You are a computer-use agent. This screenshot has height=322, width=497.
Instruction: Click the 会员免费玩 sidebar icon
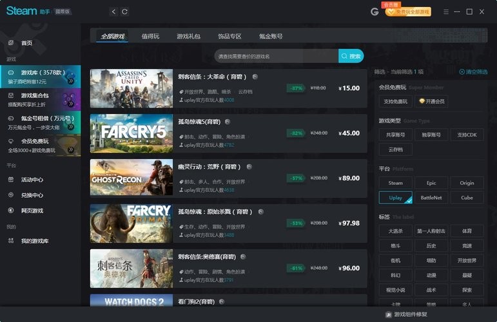point(11,141)
